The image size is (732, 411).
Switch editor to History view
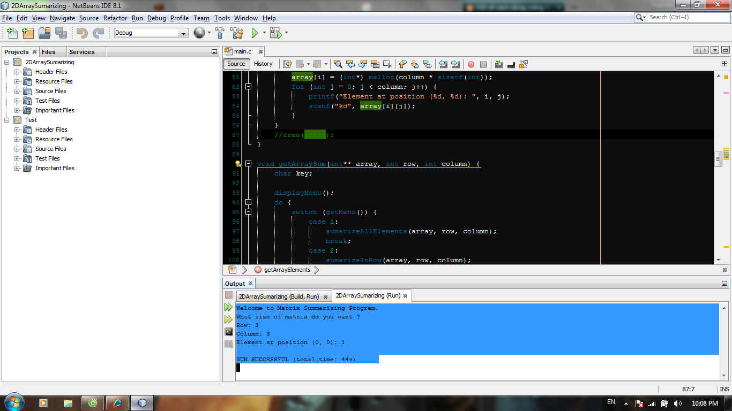(263, 64)
